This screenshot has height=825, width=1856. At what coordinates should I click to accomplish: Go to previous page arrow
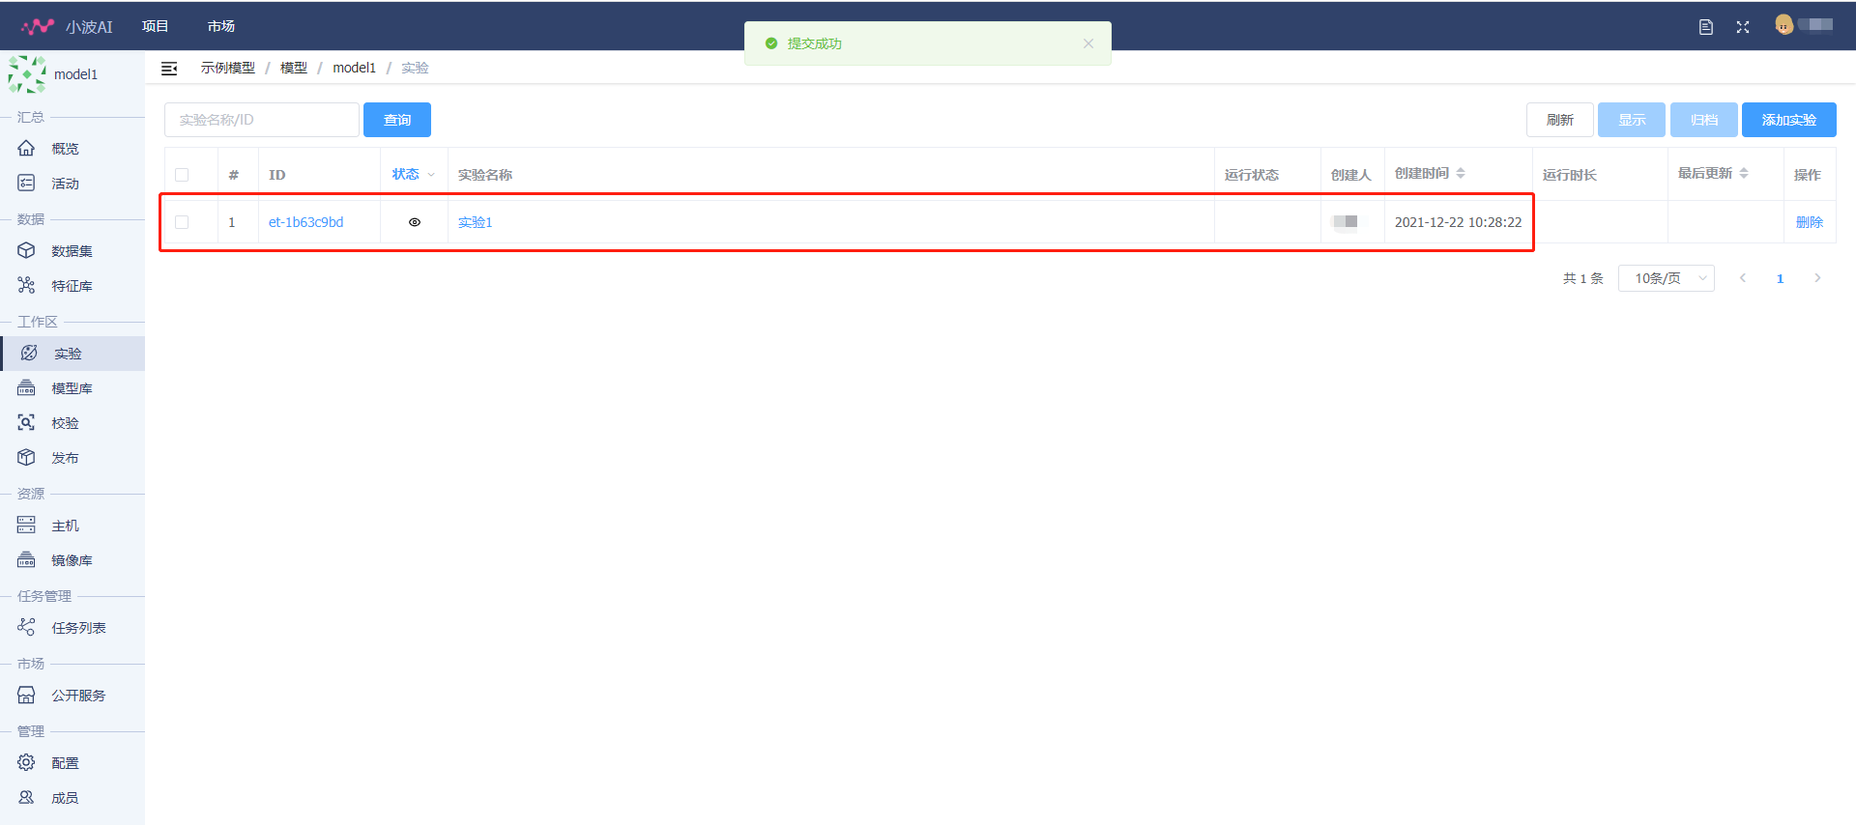1743,278
